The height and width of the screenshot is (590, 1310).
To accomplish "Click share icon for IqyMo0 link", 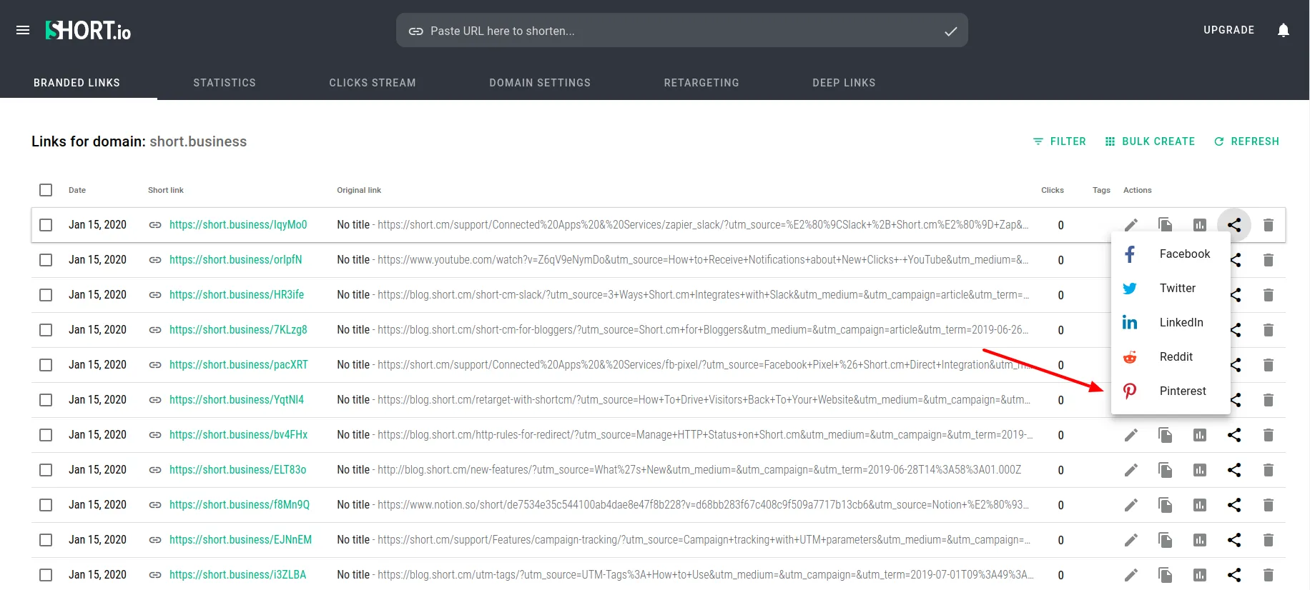I will 1234,225.
